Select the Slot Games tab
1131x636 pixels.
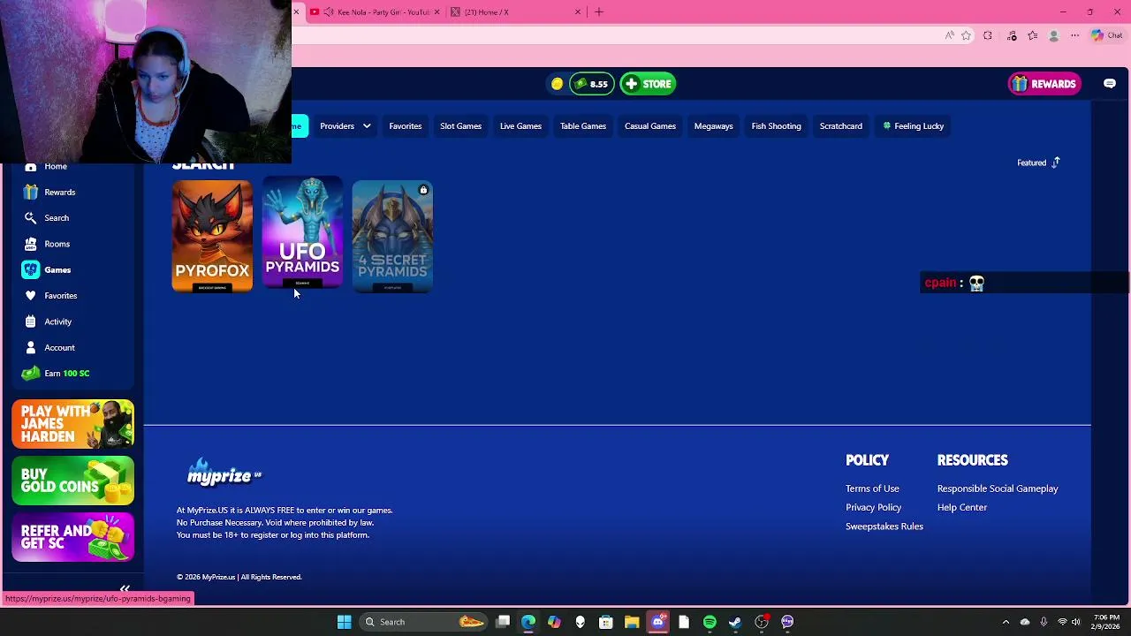[460, 126]
